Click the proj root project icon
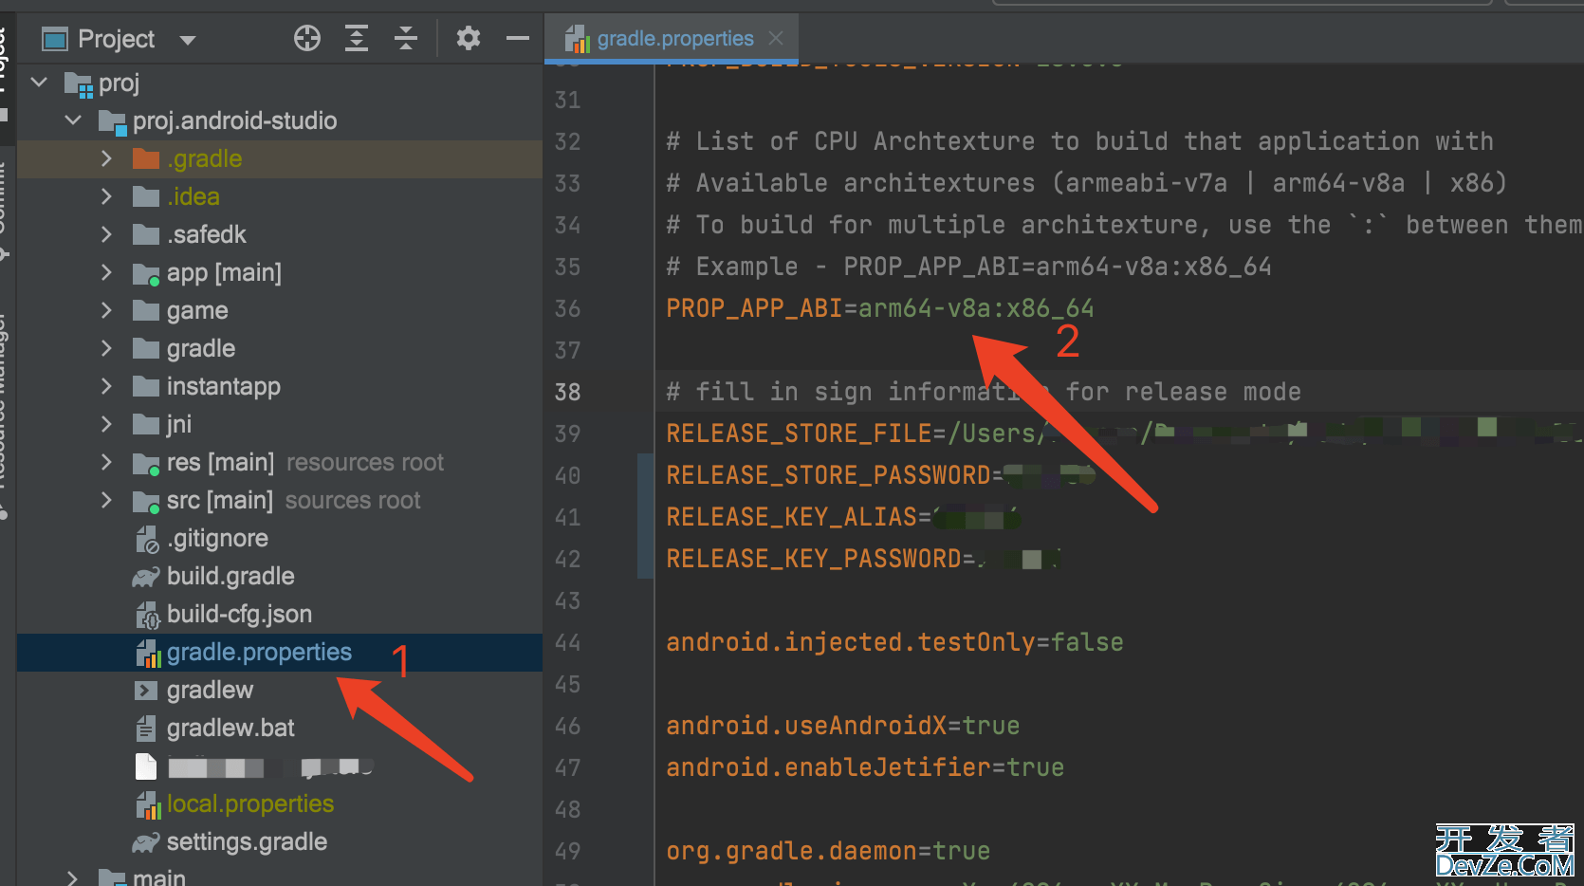 [79, 83]
